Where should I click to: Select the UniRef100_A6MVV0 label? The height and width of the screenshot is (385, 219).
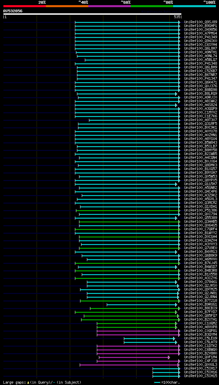(x=201, y=259)
